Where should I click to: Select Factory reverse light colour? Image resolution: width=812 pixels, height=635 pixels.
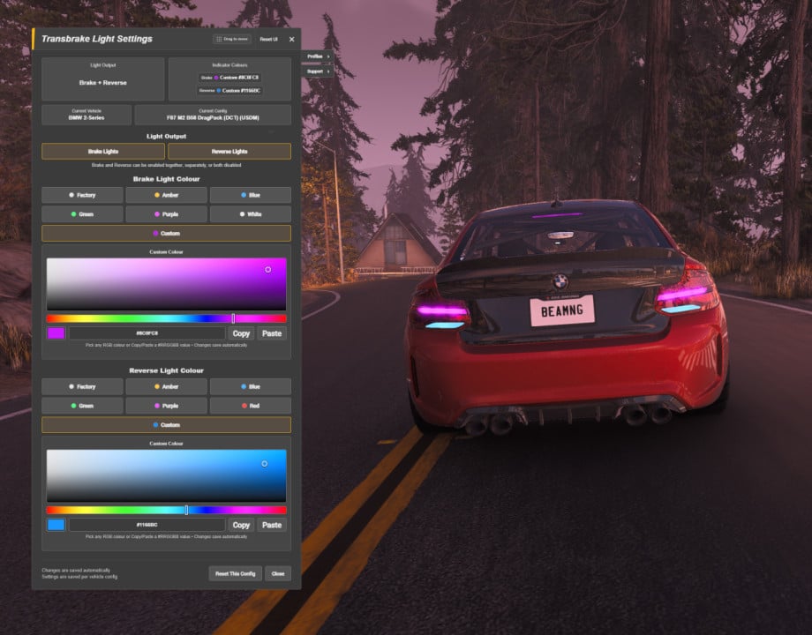coord(82,386)
